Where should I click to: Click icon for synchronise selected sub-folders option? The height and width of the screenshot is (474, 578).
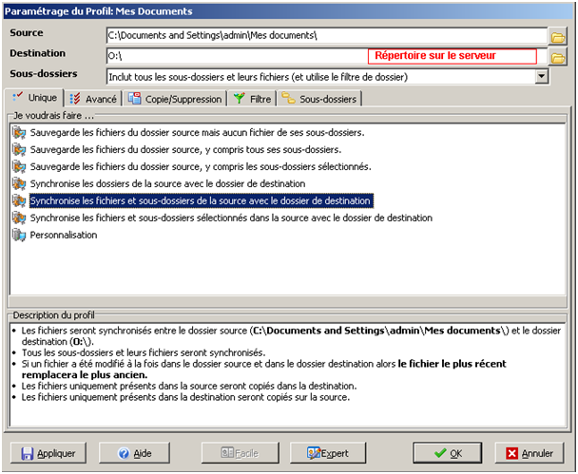(x=19, y=218)
